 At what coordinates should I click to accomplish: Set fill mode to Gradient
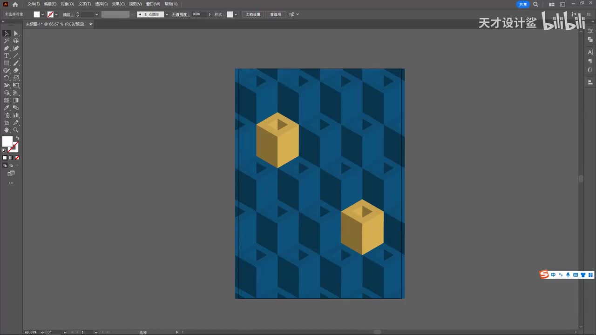pyautogui.click(x=11, y=158)
